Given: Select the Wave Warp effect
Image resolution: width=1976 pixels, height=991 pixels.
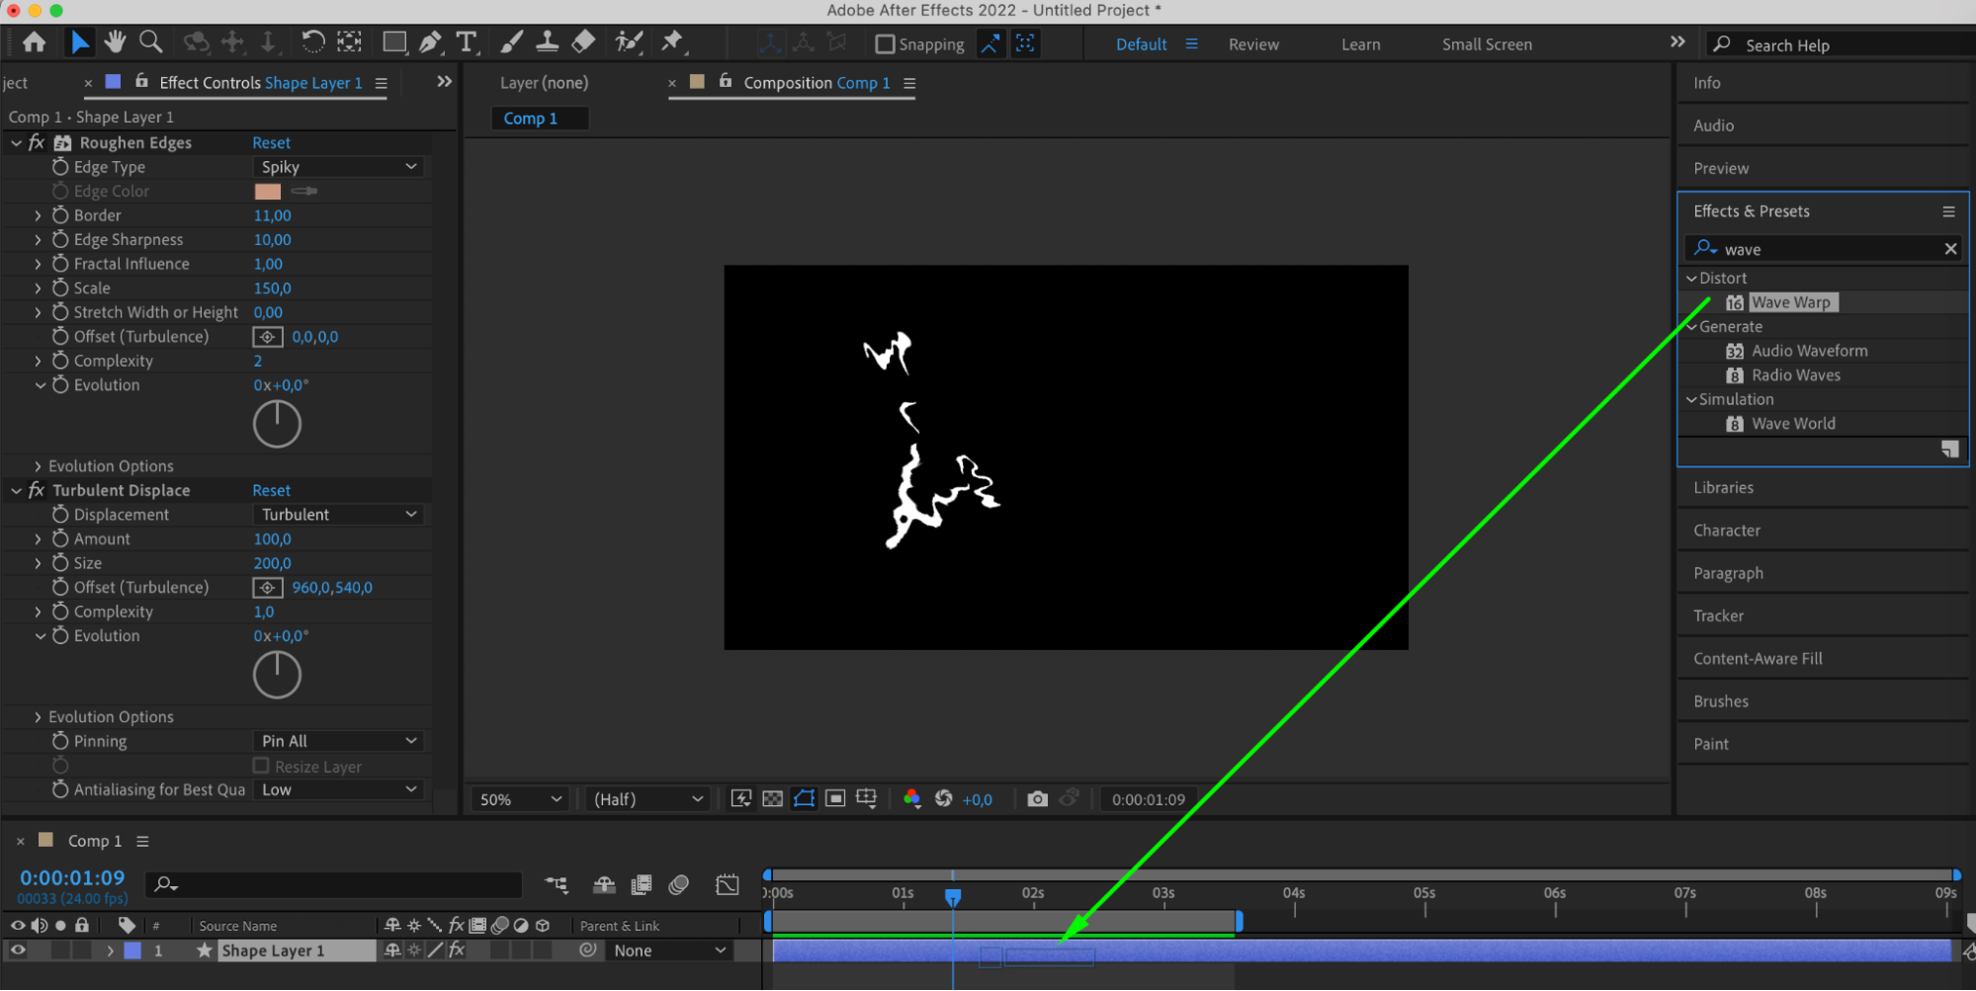Looking at the screenshot, I should [x=1790, y=302].
